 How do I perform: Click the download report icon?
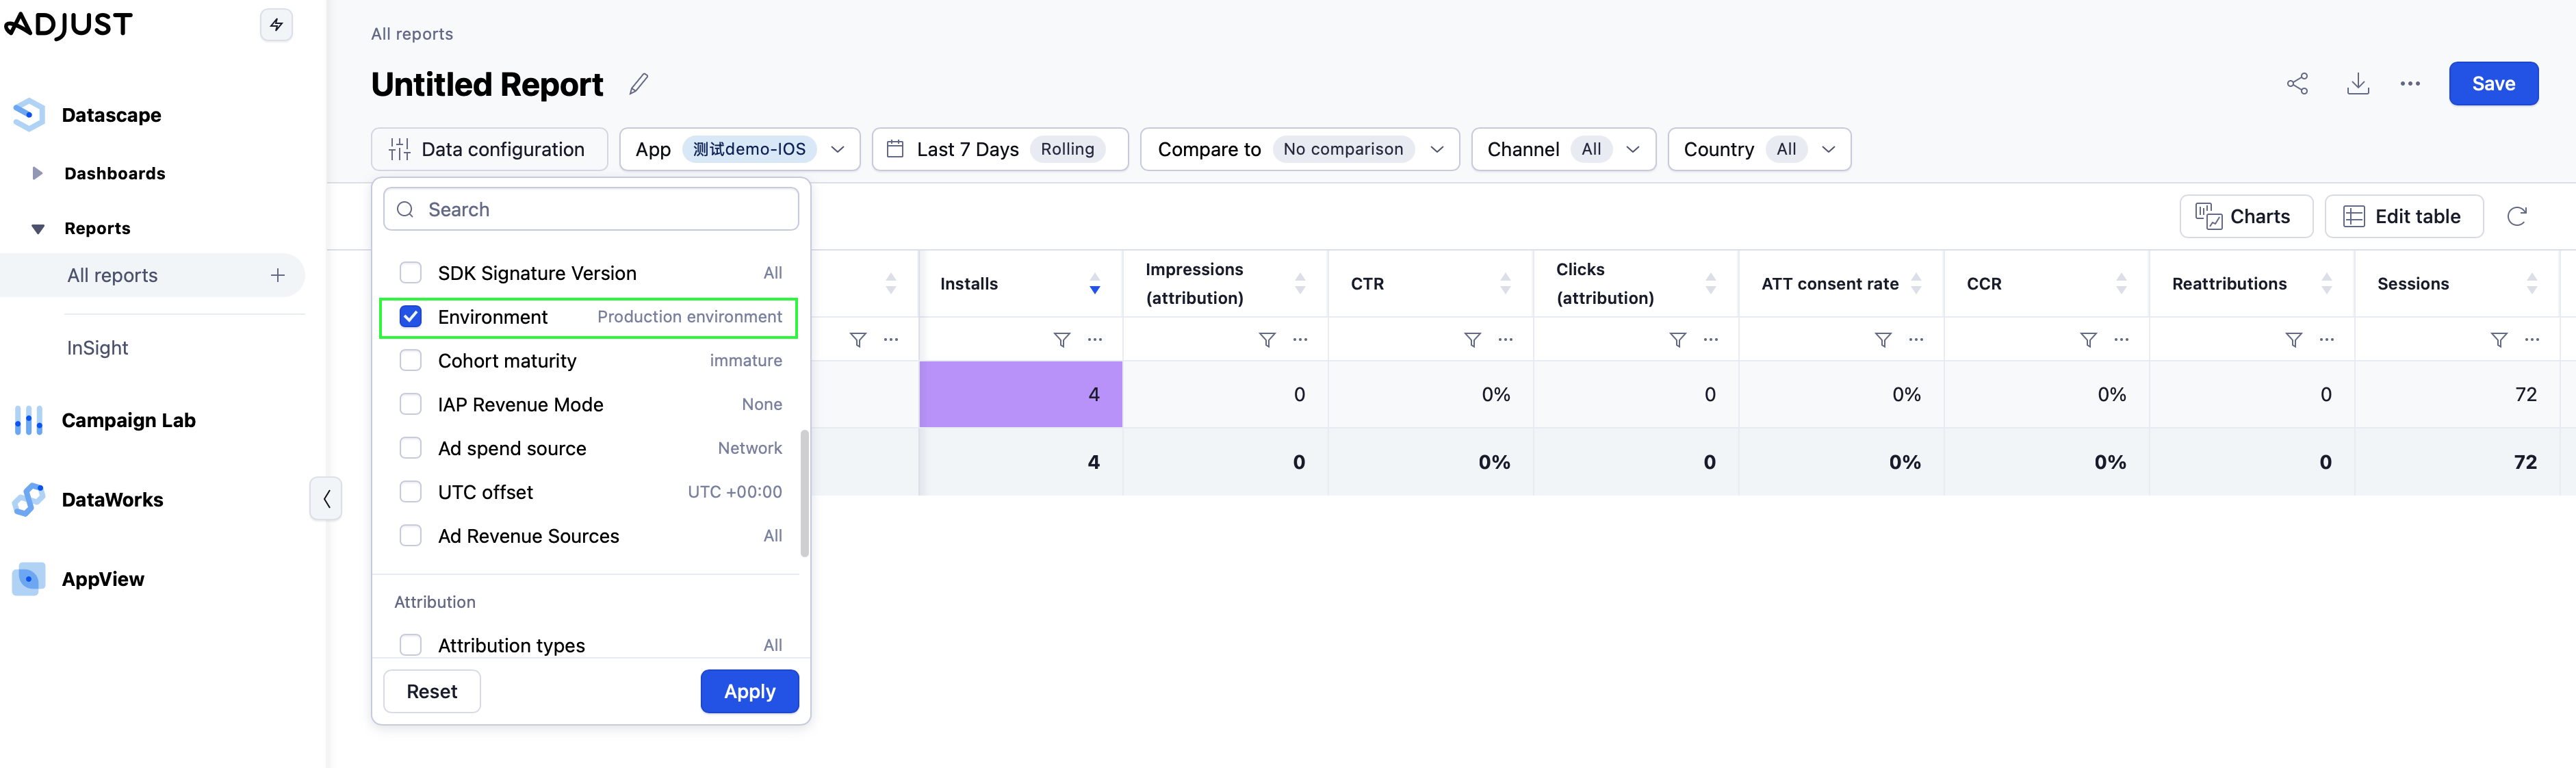click(2357, 84)
